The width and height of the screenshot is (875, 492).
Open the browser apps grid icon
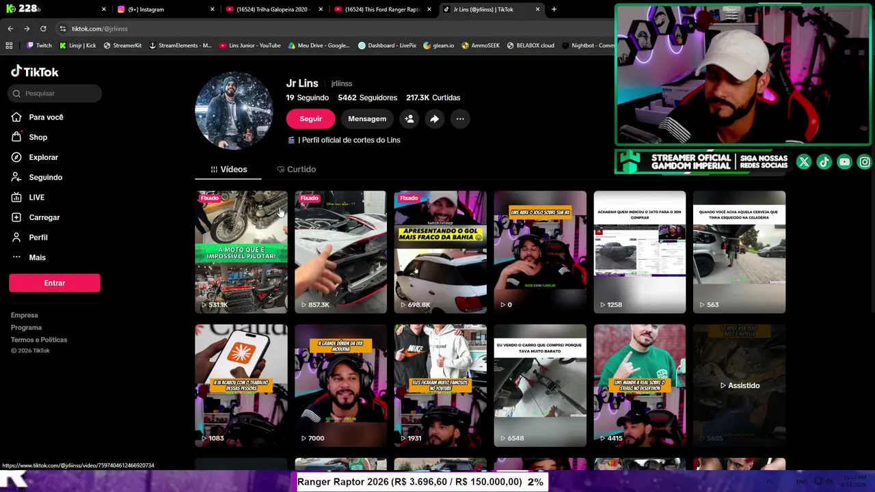point(9,46)
